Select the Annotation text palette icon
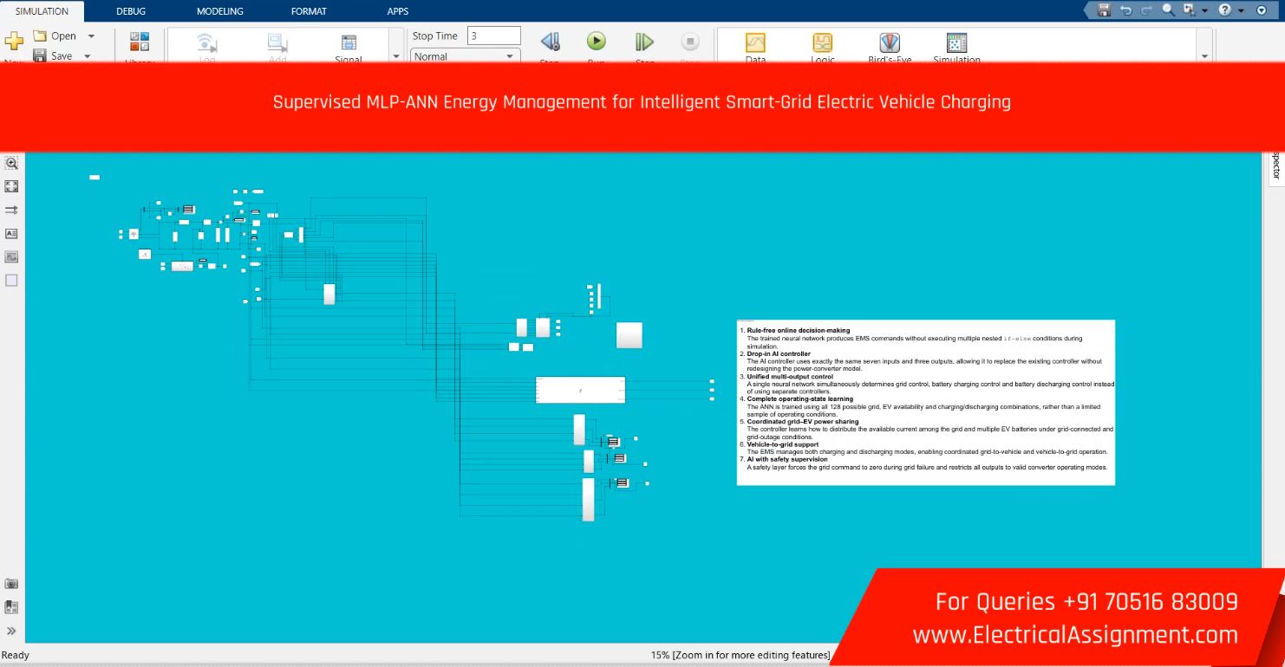 (x=11, y=234)
